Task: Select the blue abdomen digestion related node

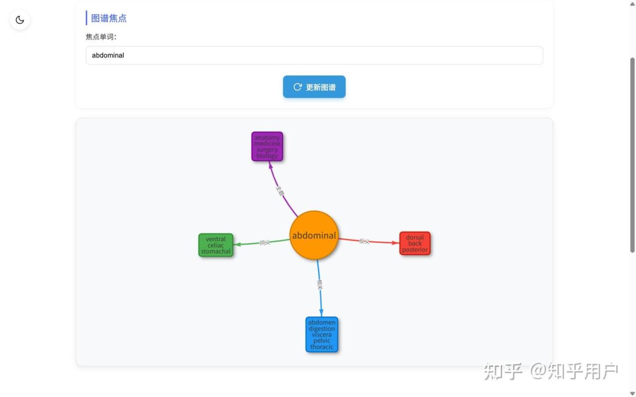Action: tap(322, 334)
